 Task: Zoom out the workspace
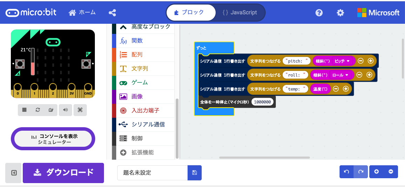(391, 172)
